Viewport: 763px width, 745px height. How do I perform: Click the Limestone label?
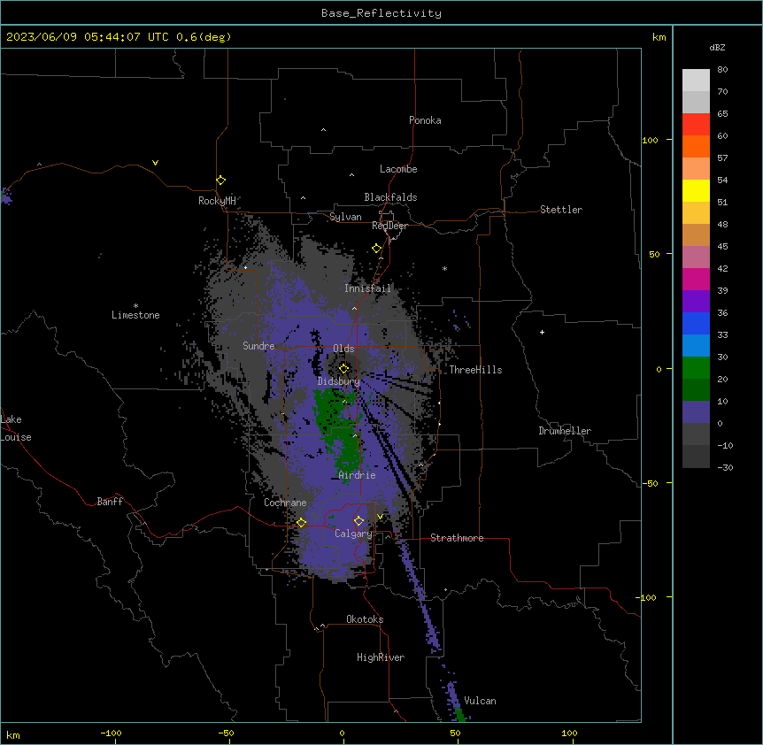click(x=135, y=315)
